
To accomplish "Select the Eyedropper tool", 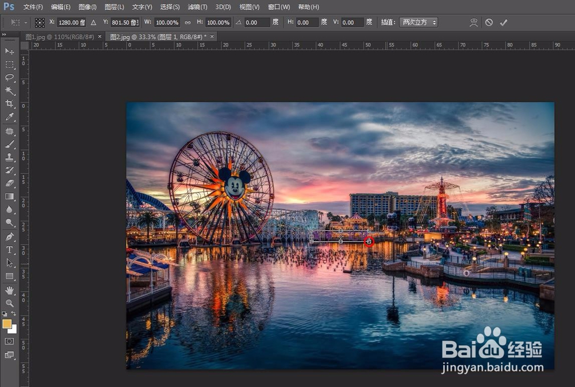I will (10, 117).
